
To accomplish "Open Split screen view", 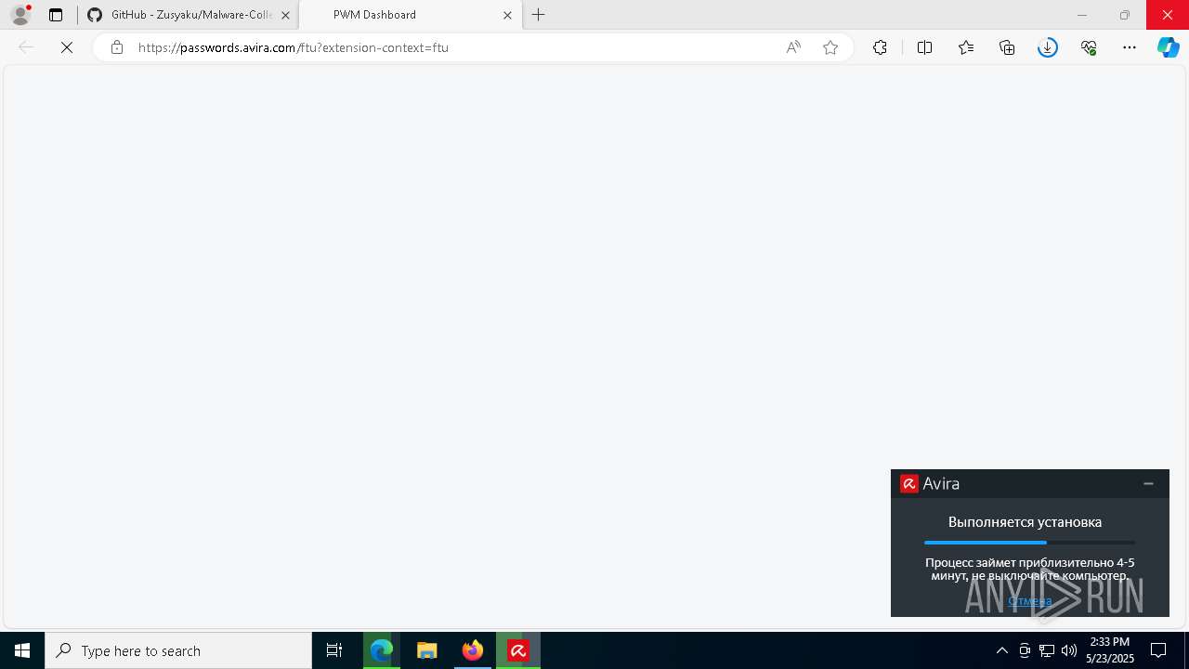I will click(924, 47).
